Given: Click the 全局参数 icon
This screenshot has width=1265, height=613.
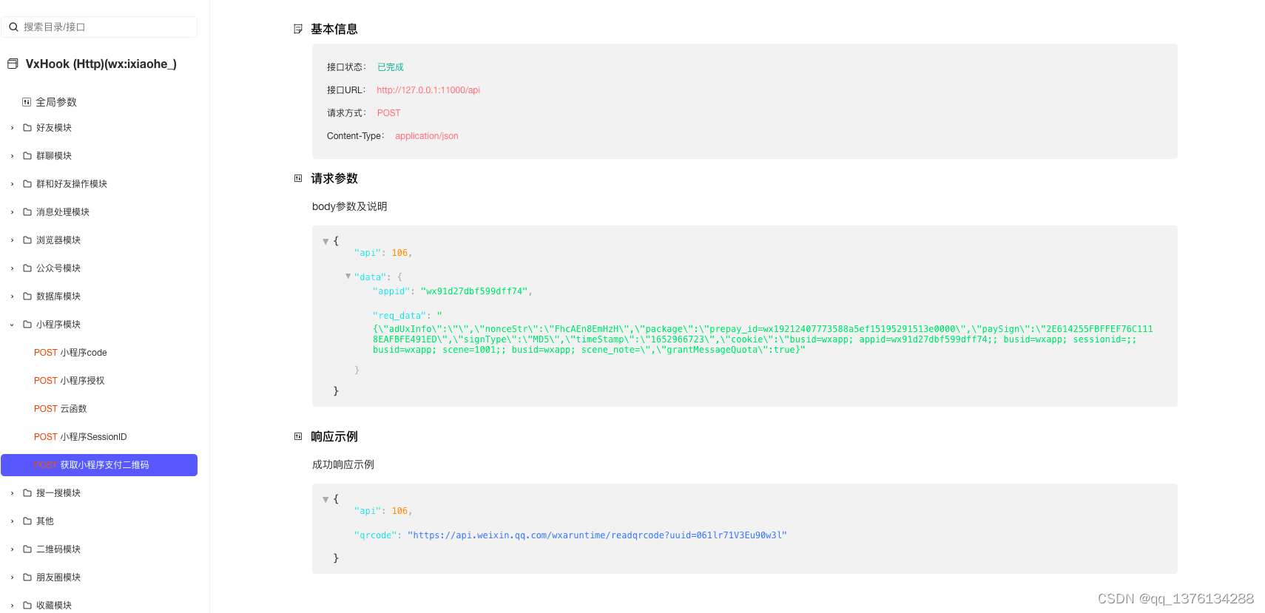Looking at the screenshot, I should tap(27, 102).
